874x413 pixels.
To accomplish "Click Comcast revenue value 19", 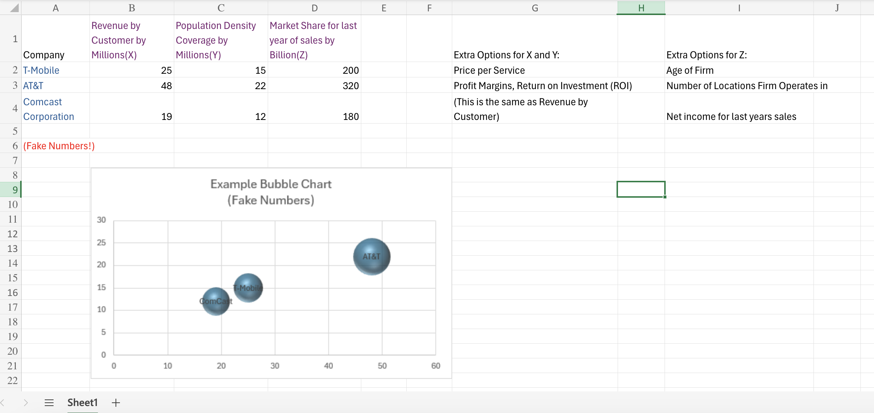I will pyautogui.click(x=132, y=108).
